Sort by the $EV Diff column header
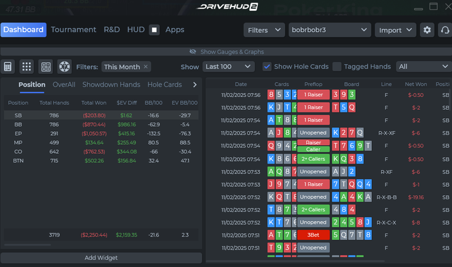The width and height of the screenshot is (452, 267). tap(127, 103)
